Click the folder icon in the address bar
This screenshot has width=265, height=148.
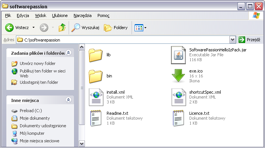20,40
